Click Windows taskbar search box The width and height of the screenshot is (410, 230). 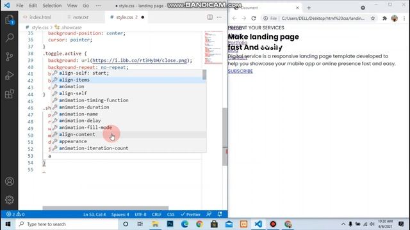coord(67,224)
